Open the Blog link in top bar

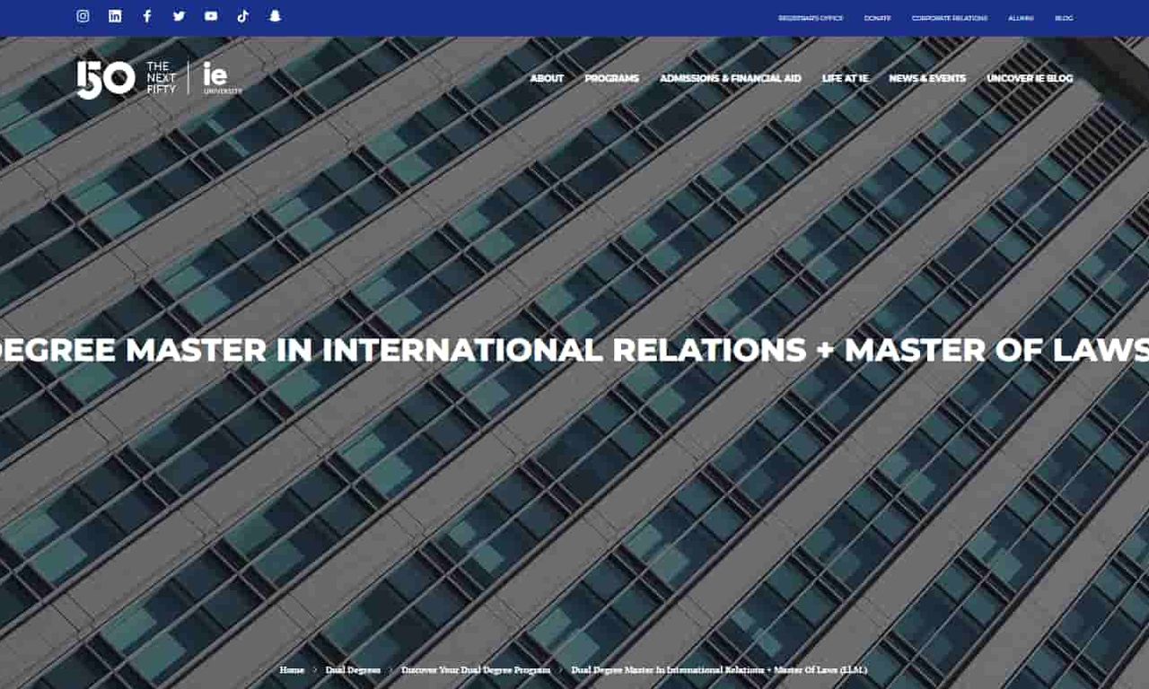[1064, 18]
